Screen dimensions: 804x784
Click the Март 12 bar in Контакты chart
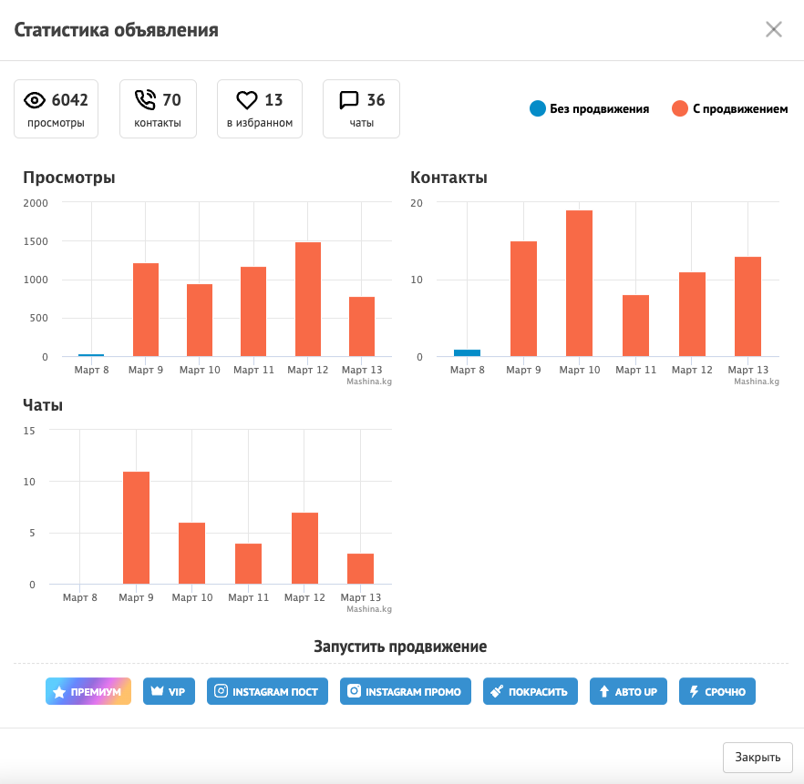(x=692, y=314)
